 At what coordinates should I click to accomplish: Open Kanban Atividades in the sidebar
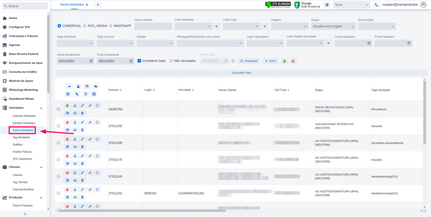(x=24, y=123)
